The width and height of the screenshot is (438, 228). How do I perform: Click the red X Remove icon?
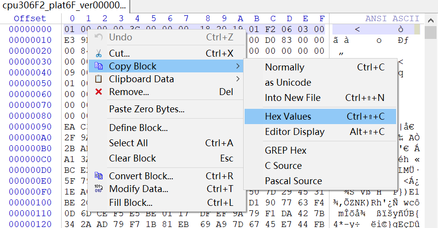pos(98,92)
